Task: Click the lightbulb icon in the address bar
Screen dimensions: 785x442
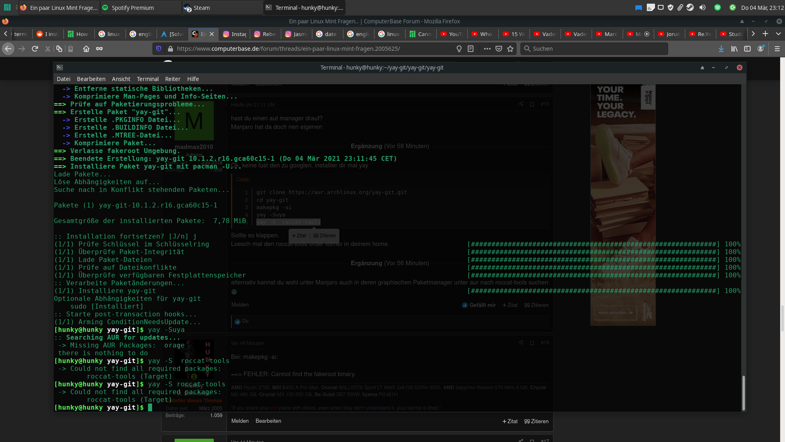Action: [459, 49]
